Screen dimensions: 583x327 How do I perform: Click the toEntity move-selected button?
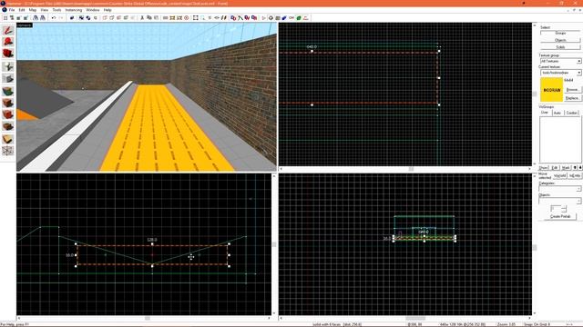(575, 175)
